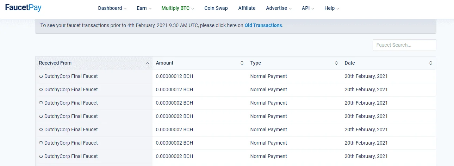Open the Affiliate page

point(247,8)
